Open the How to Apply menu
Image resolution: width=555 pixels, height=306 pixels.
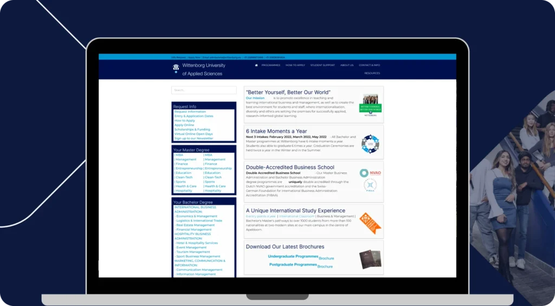coord(295,65)
